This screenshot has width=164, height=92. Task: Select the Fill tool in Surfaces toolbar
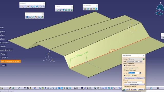point(66,10)
